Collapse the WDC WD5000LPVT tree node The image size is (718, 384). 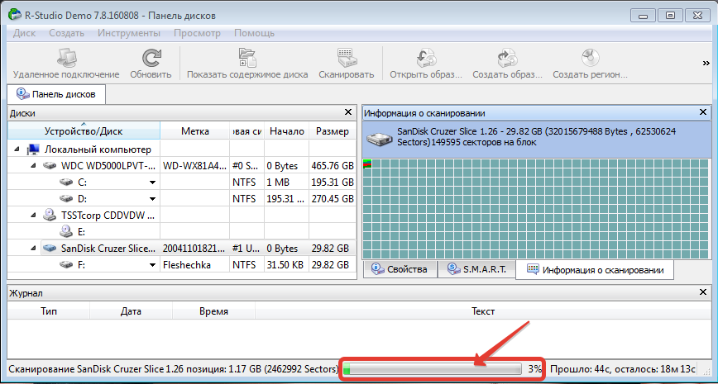(x=33, y=166)
